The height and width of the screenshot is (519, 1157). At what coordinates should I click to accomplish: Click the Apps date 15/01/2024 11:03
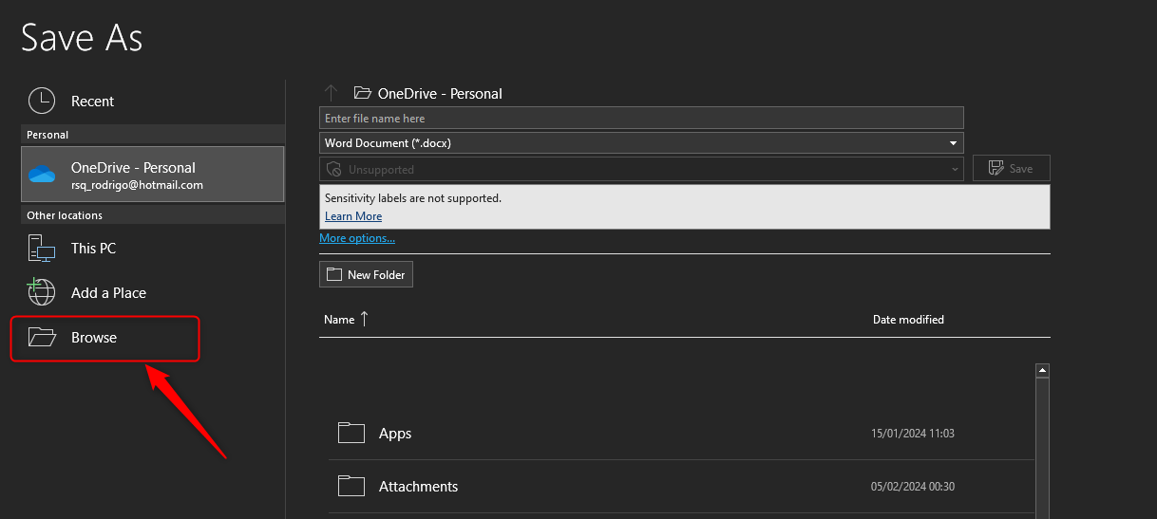913,434
